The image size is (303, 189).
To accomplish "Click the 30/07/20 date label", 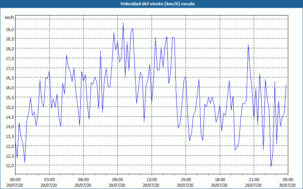I will pyautogui.click(x=287, y=185).
